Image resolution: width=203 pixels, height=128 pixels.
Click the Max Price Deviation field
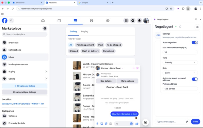180,52
